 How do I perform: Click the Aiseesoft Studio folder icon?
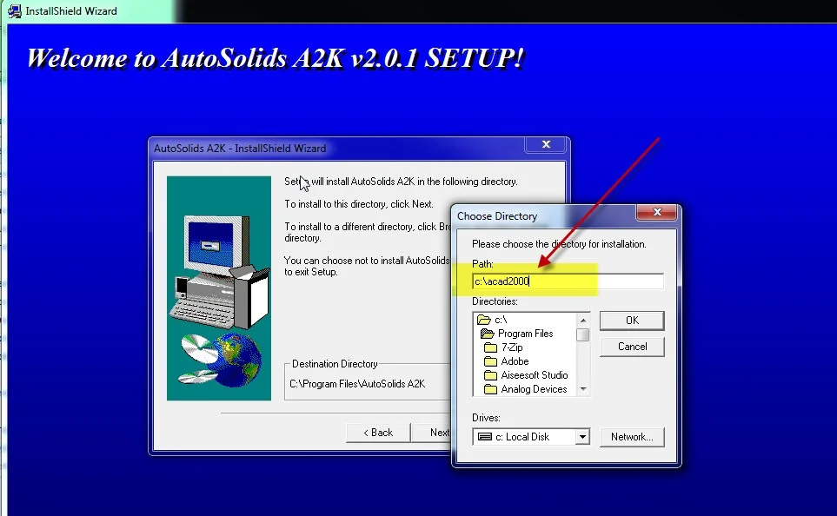[490, 375]
